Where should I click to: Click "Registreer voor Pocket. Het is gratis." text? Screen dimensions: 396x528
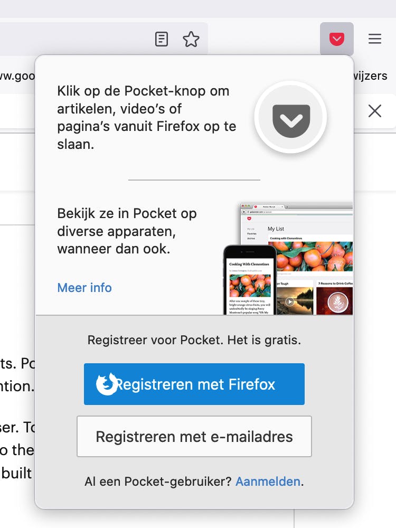194,340
